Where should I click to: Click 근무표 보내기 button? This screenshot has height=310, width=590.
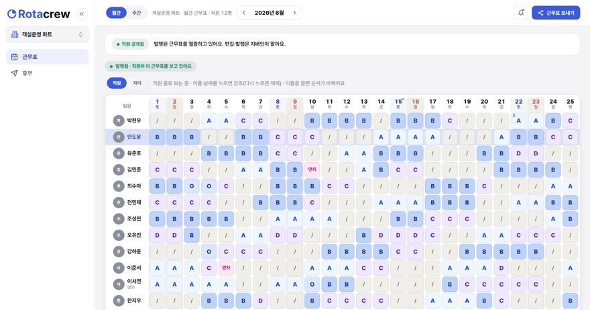click(556, 13)
